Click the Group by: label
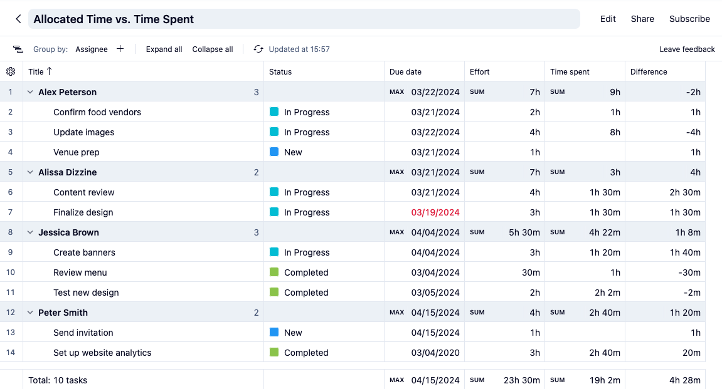The height and width of the screenshot is (389, 722). coord(50,49)
